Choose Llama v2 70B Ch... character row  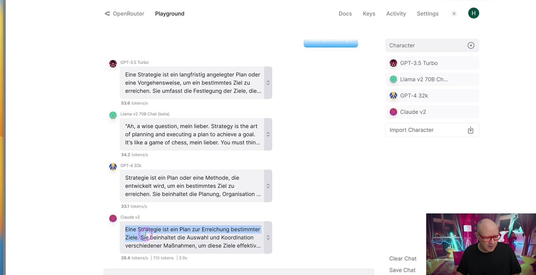(x=432, y=79)
